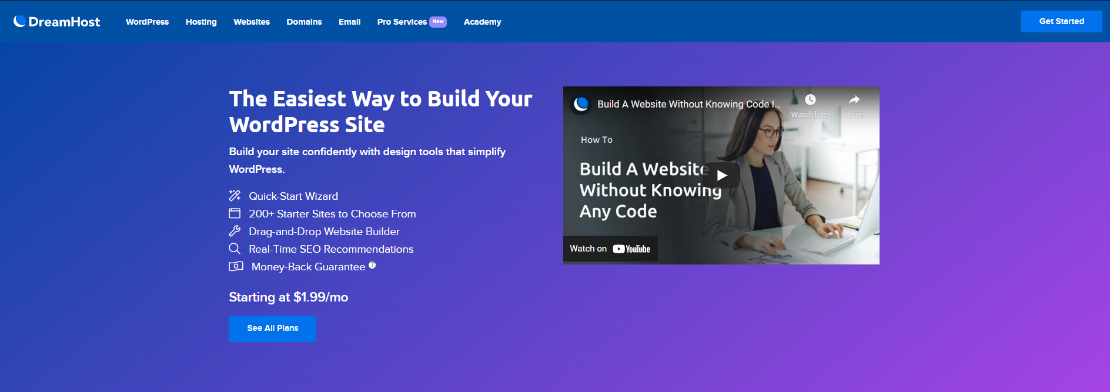
Task: Click 200+ Starter Sites to Choose From
Action: (332, 213)
